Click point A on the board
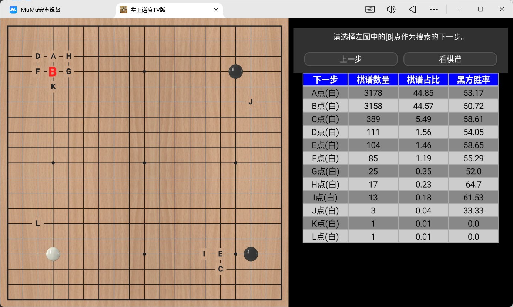 [x=53, y=56]
